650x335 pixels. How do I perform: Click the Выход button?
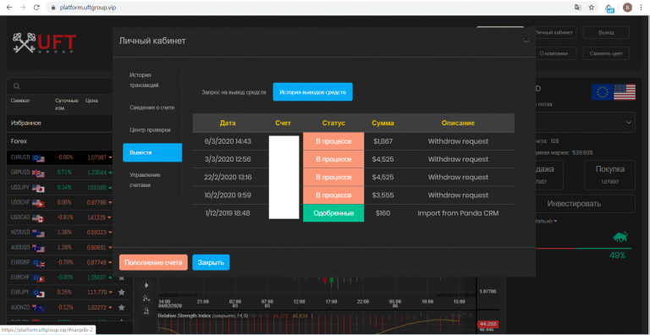click(x=606, y=32)
